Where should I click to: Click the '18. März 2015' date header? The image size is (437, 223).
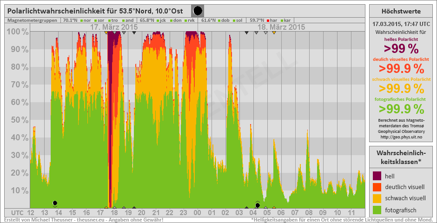tap(281, 27)
